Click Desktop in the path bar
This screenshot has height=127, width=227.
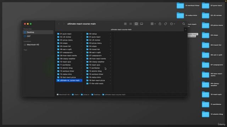[x=96, y=95]
